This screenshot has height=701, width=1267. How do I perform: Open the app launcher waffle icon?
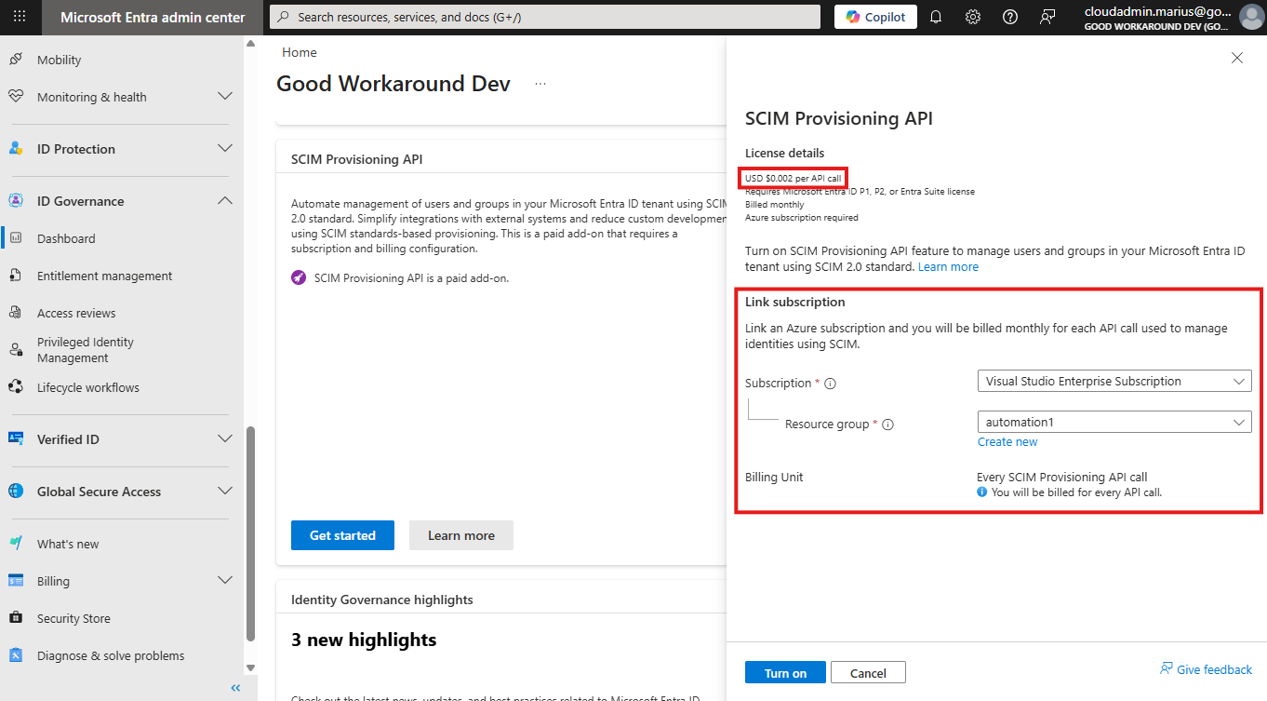[20, 17]
